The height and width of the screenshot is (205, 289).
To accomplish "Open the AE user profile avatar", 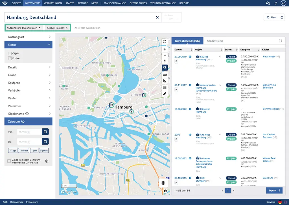I will point(283,3).
